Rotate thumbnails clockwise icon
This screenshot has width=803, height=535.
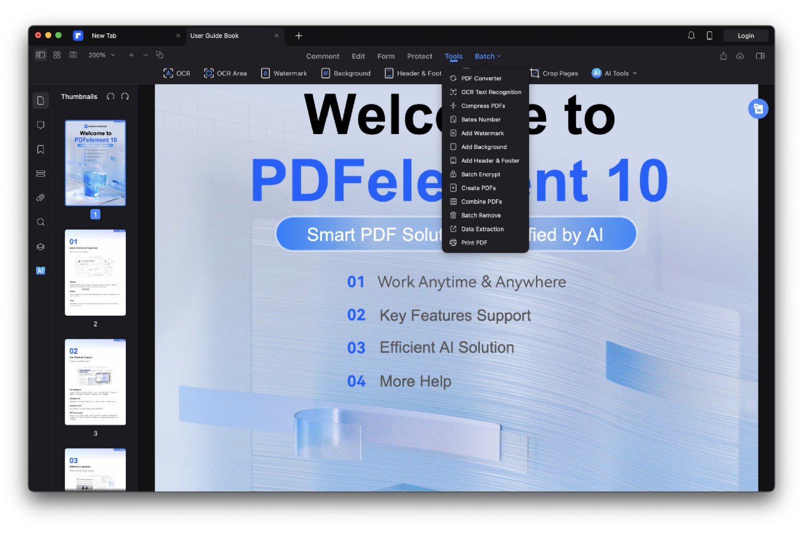pyautogui.click(x=125, y=96)
